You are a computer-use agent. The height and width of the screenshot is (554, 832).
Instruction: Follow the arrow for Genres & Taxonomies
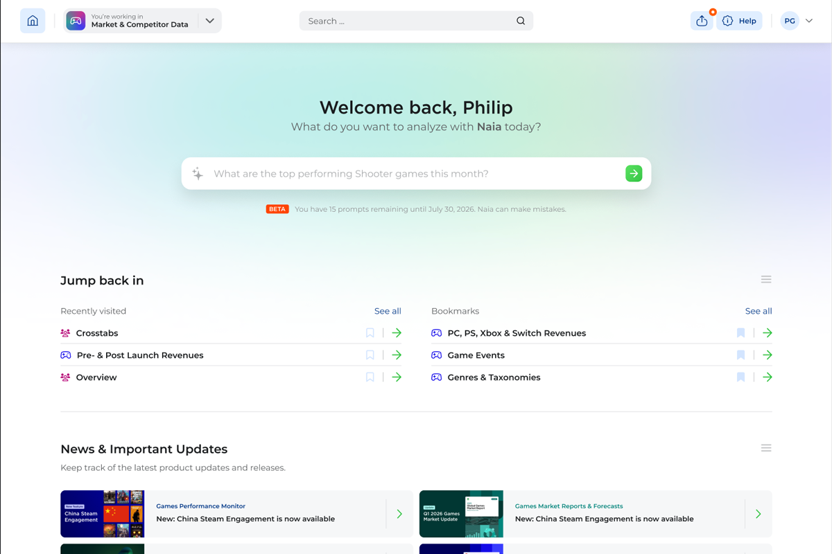coord(768,377)
